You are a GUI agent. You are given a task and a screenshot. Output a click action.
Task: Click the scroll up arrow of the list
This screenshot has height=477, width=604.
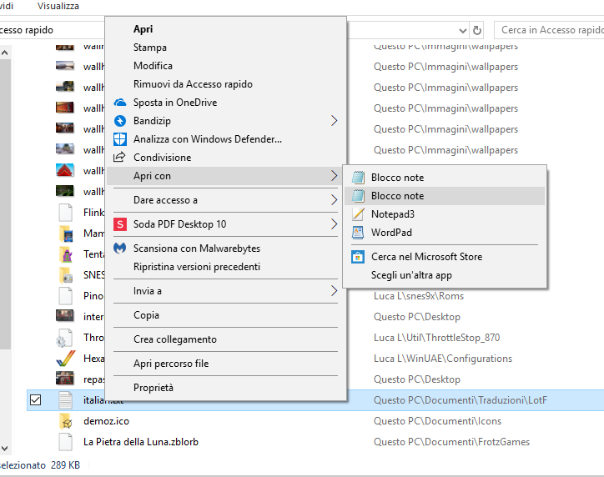(x=5, y=53)
